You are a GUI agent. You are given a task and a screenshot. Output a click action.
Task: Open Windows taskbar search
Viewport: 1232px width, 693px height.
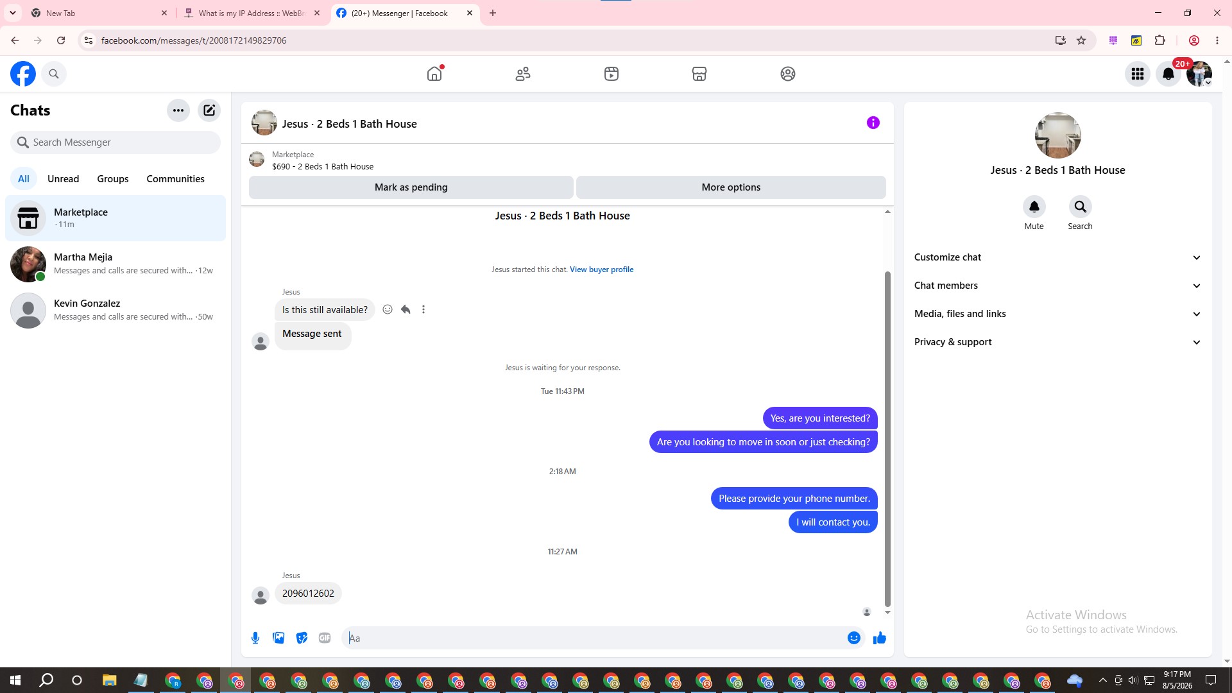point(46,680)
